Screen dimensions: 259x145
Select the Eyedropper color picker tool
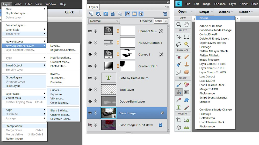[179, 100]
